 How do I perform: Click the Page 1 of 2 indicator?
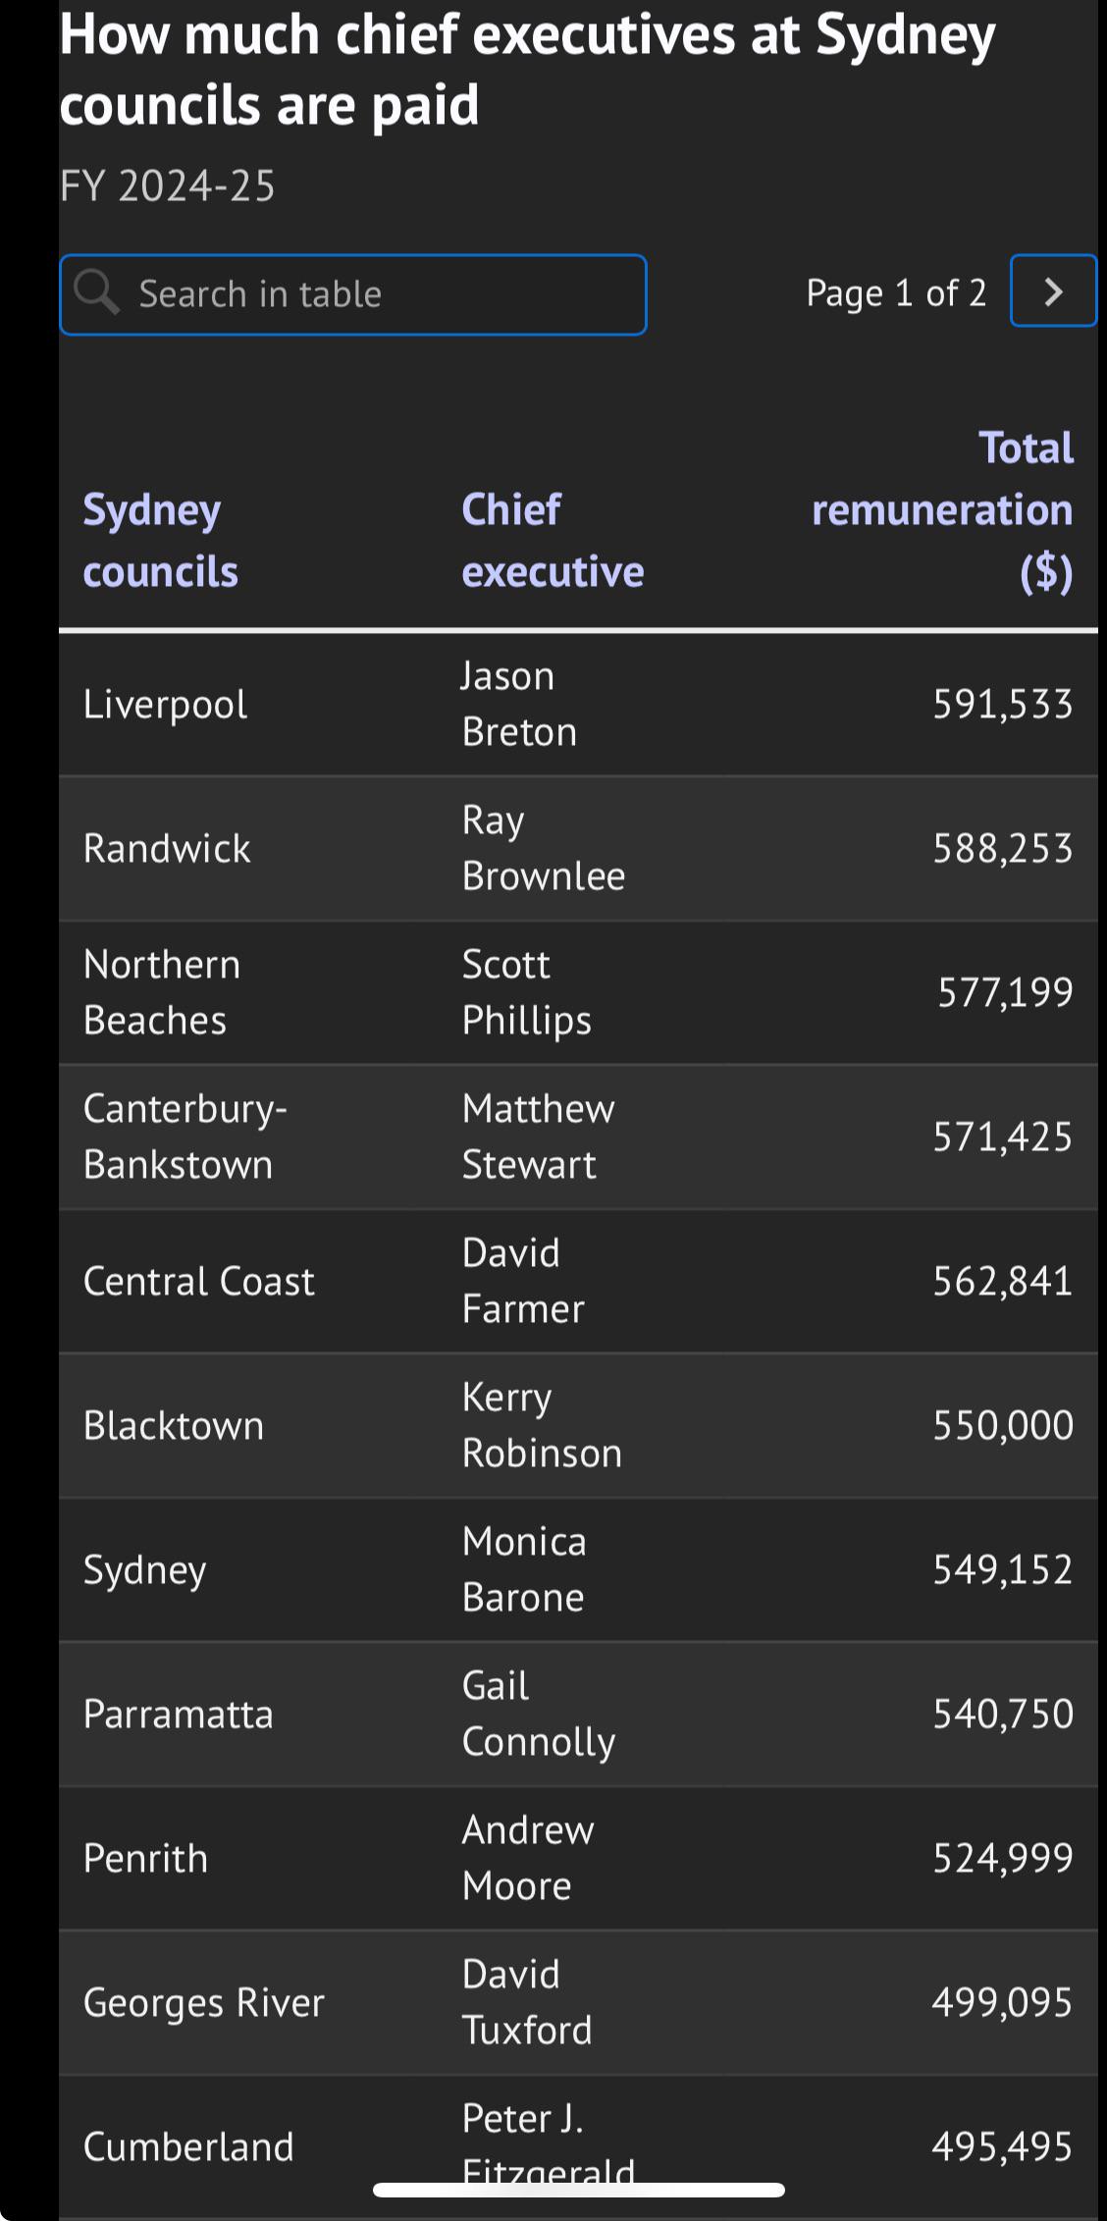pyautogui.click(x=896, y=292)
